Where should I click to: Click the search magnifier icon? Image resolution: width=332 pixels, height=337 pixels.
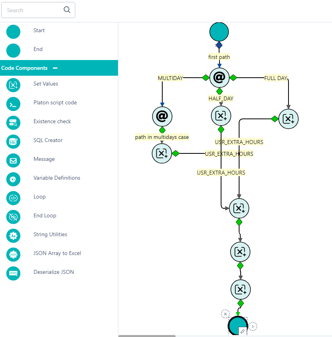(67, 10)
